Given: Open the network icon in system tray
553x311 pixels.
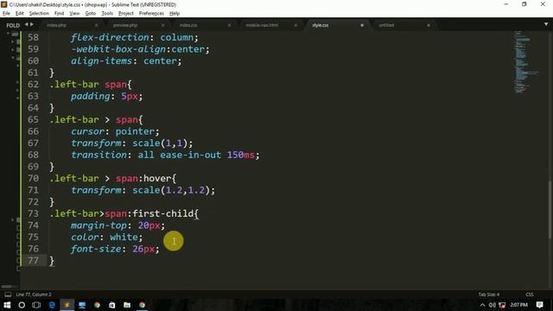Looking at the screenshot, I should click(502, 305).
